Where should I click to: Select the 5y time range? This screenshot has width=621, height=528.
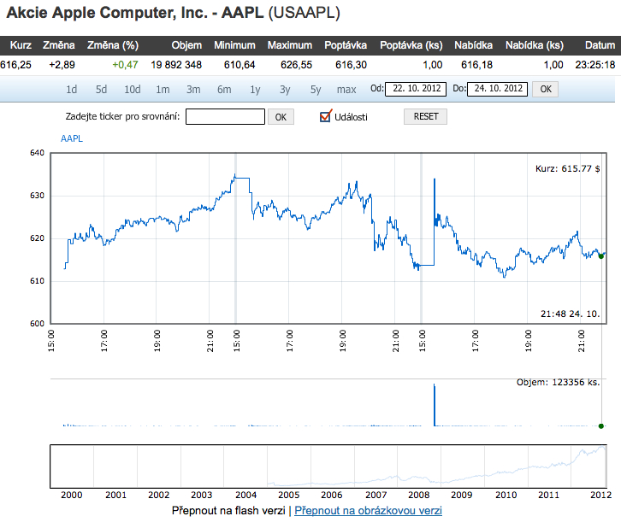coord(316,90)
